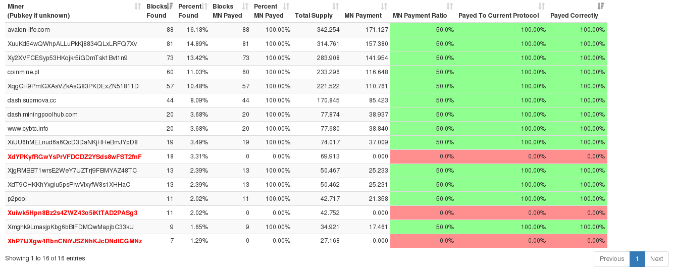Select red miner XhP7fJXgw4RbnCNiYJSZNhKJcDNdtCGMNz
Viewport: 674px width, 271px height.
(x=75, y=241)
